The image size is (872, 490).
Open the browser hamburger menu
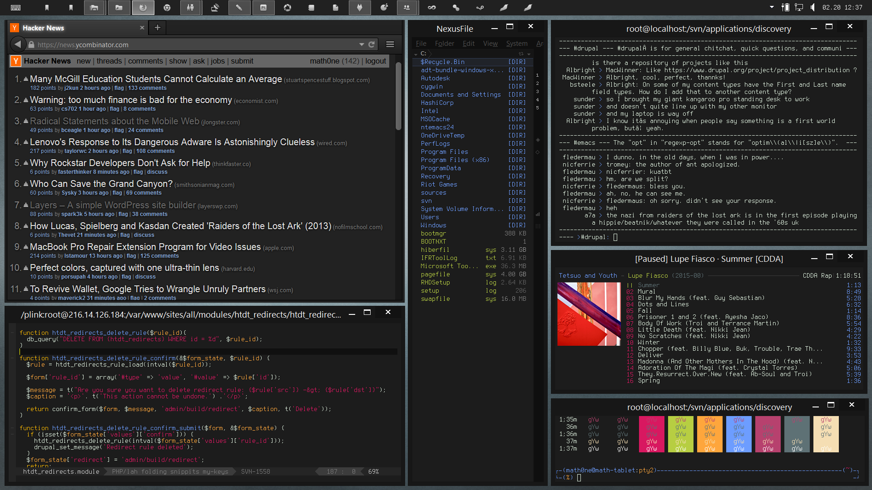click(x=390, y=44)
